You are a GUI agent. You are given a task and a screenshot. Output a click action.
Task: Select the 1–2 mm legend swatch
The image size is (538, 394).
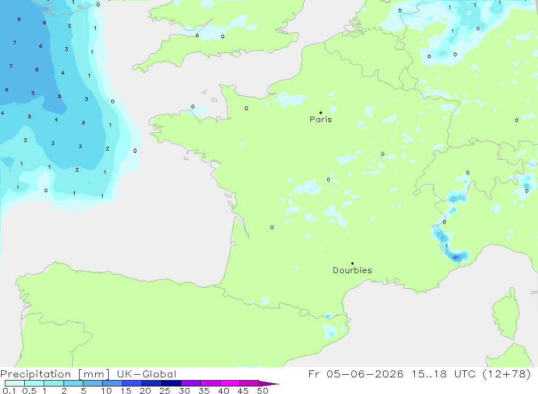[x=54, y=383]
